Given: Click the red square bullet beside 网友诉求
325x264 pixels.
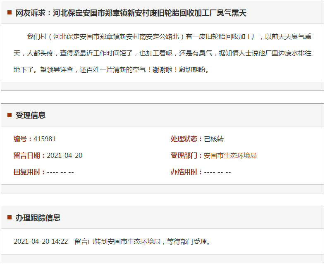Looking at the screenshot, I should tap(10, 13).
